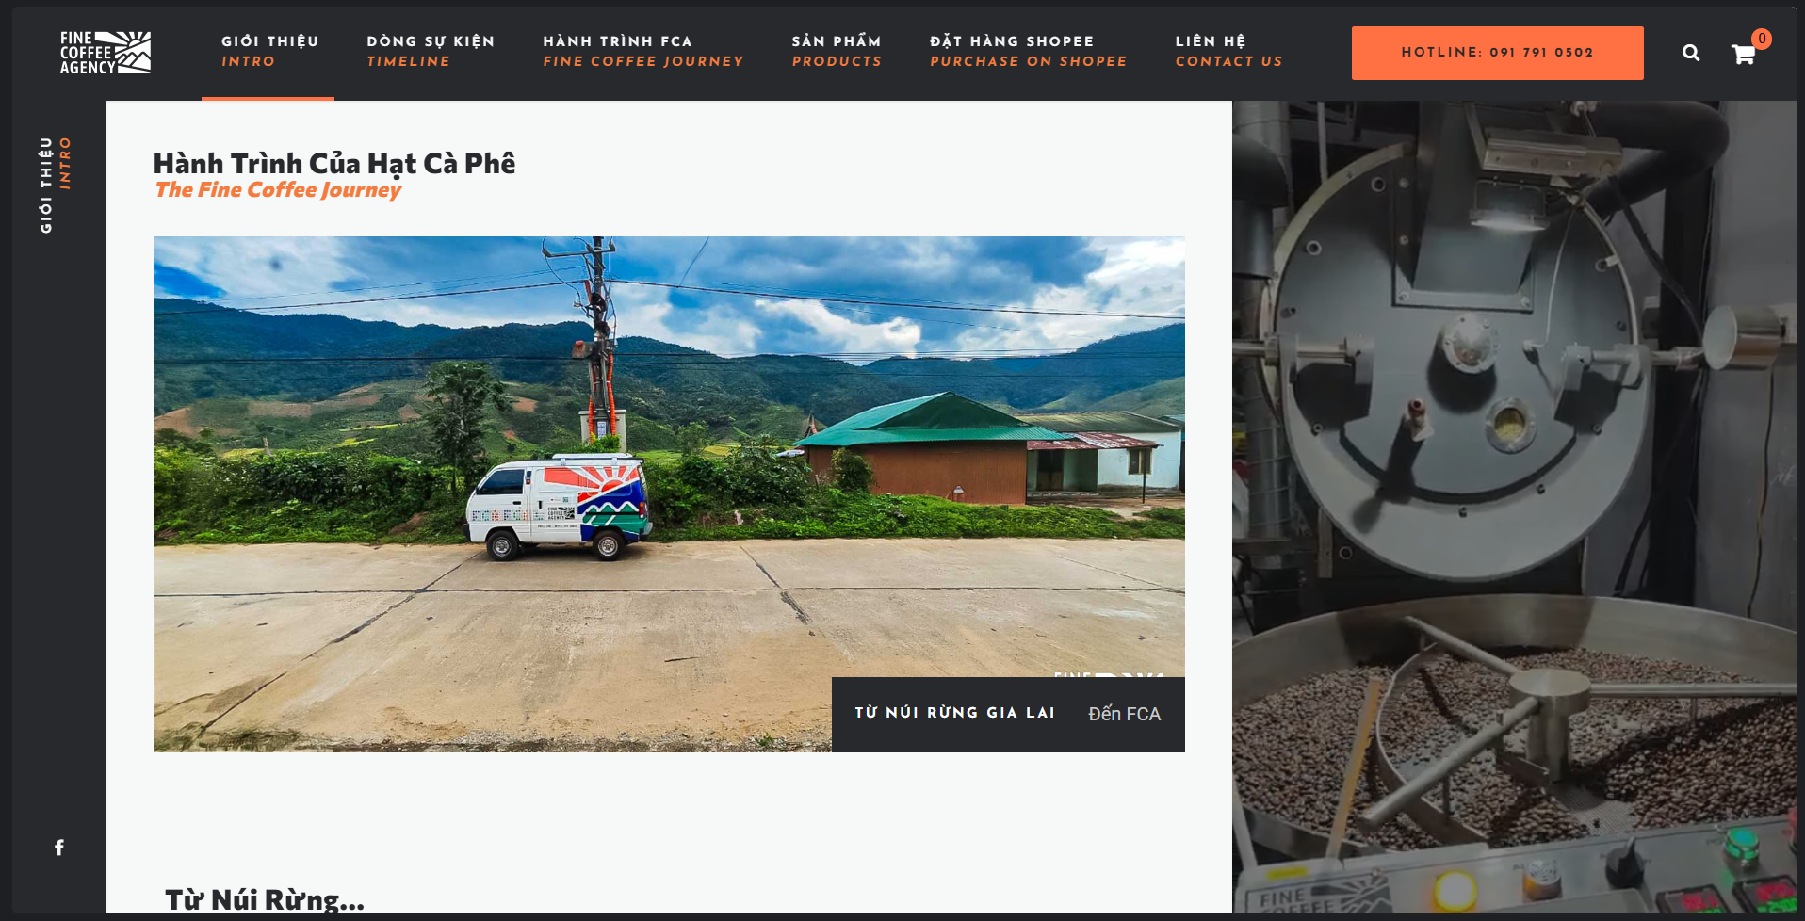Click the cart item count badge
The image size is (1805, 921).
1762,39
